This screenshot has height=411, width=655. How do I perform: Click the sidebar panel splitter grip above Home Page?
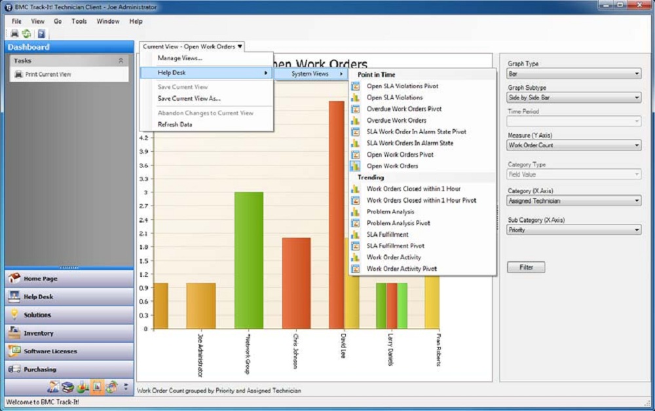coord(69,268)
